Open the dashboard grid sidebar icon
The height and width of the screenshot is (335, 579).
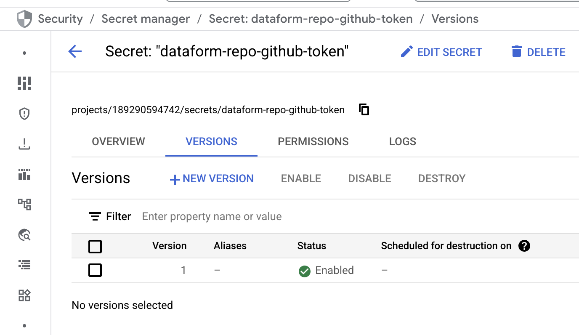pyautogui.click(x=24, y=83)
